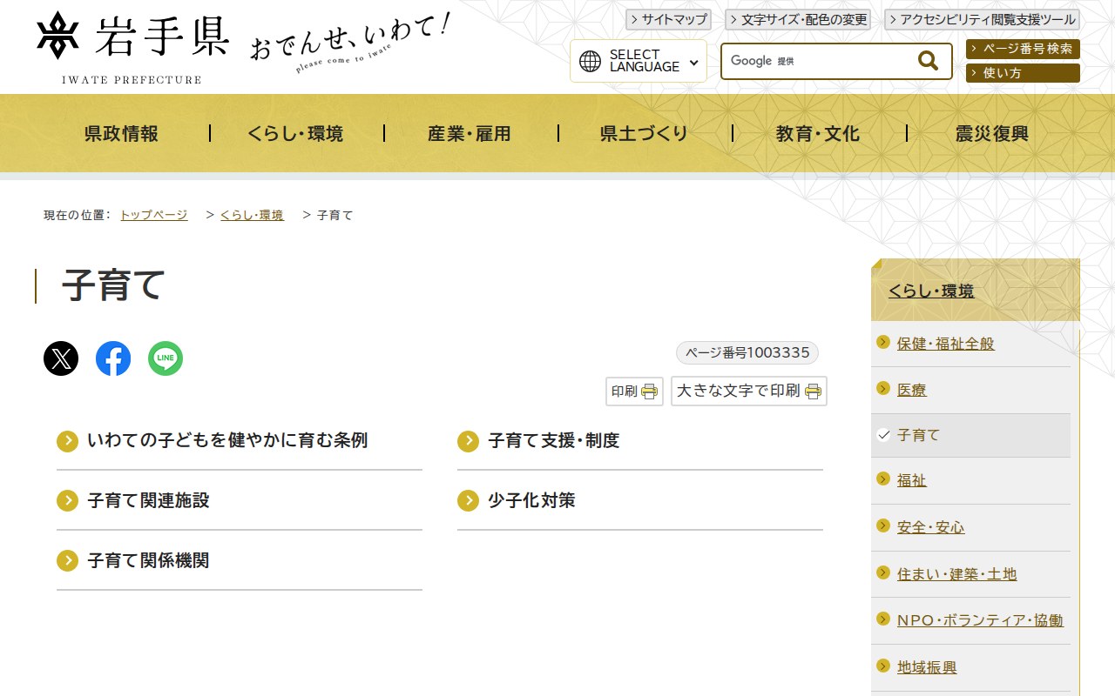Click checkmark icon beside sidebar 子育て

(883, 434)
